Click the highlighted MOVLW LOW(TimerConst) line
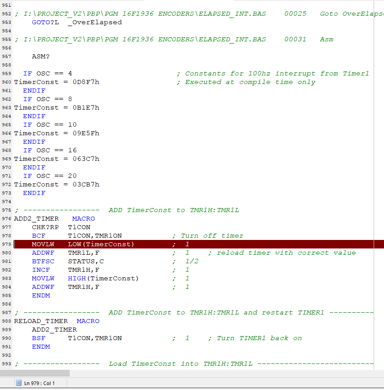This screenshot has width=384, height=390. point(83,244)
